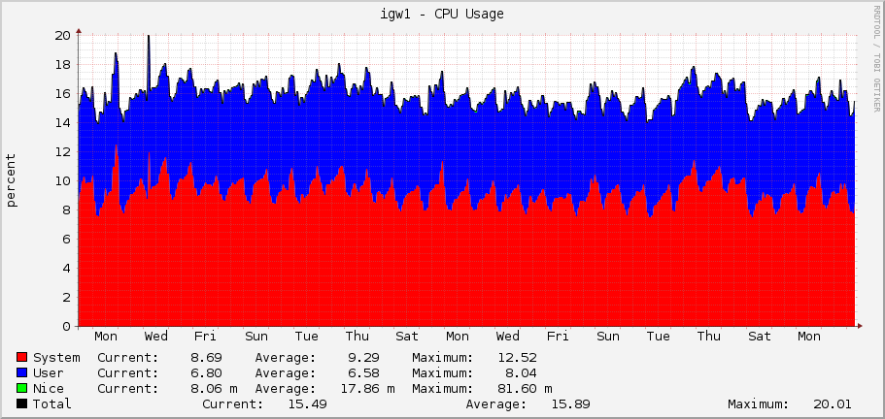Click the y-axis tick label 2
Screen dimensions: 885x419
pyautogui.click(x=67, y=298)
